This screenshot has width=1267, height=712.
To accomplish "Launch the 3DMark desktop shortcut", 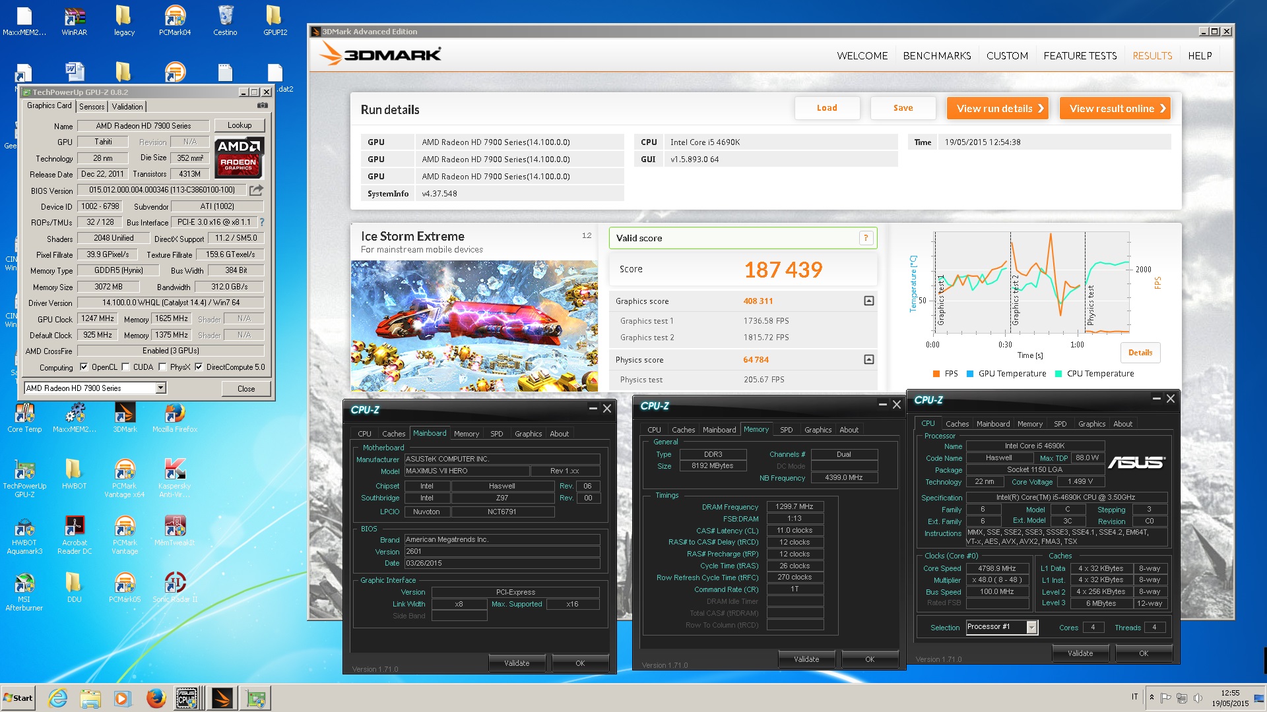I will [125, 418].
